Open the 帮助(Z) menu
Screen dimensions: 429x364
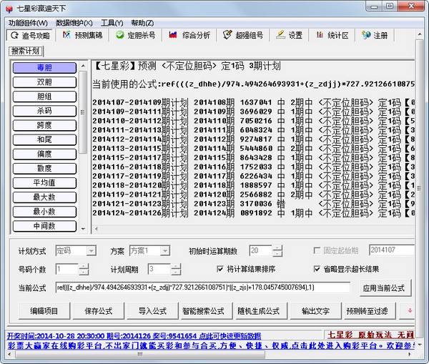[x=142, y=23]
